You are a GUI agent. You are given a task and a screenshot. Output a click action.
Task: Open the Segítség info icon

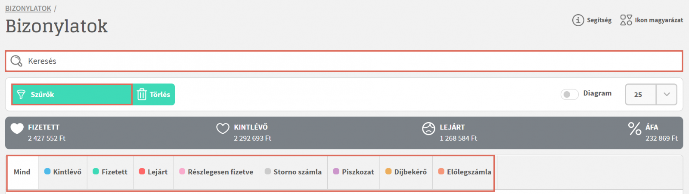coord(578,20)
